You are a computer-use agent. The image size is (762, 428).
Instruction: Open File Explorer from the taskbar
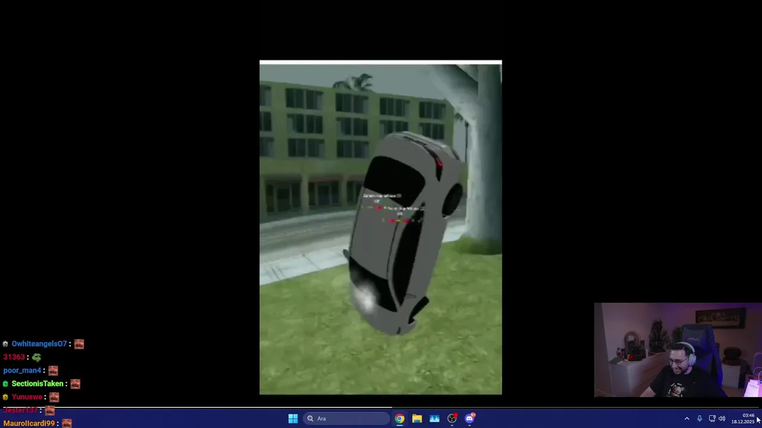417,418
